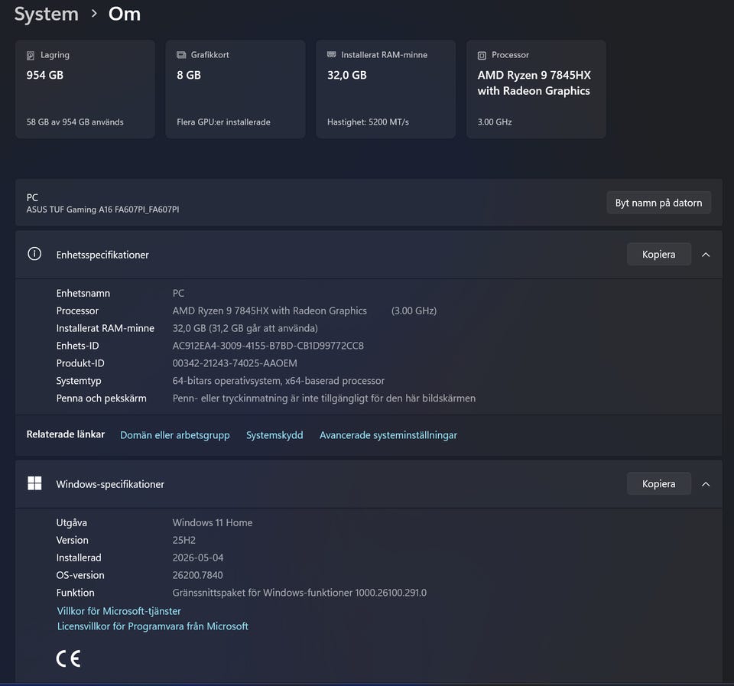Click text Hastighet: 5200 MT/s
Screen dimensions: 734x686
[x=368, y=122]
